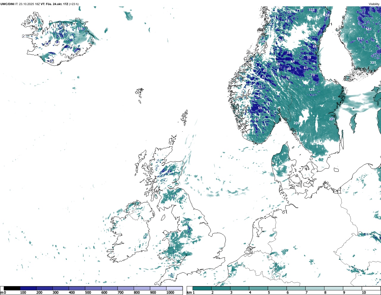Select the 200–300 m legend color swatch
This screenshot has width=381, height=295.
tap(45, 288)
